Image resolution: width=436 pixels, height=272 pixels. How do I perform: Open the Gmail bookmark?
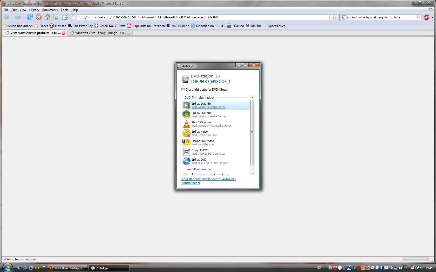[x=101, y=26]
